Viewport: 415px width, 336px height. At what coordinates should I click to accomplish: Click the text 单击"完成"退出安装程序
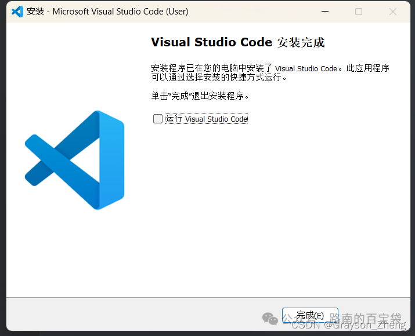pyautogui.click(x=200, y=96)
